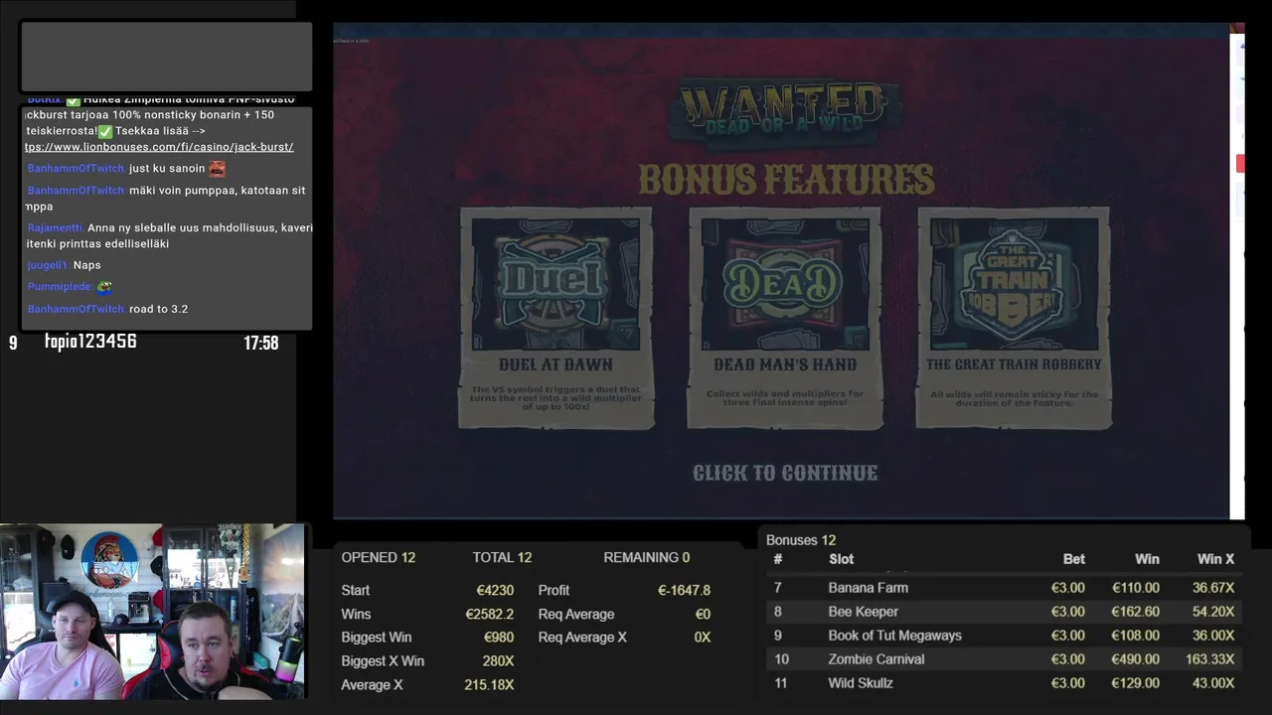Select the Book of Tut Megaways row name

(x=895, y=636)
